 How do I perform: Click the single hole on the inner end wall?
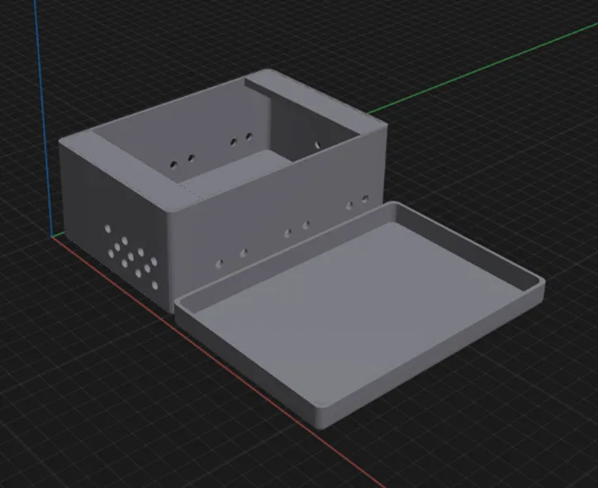(316, 145)
